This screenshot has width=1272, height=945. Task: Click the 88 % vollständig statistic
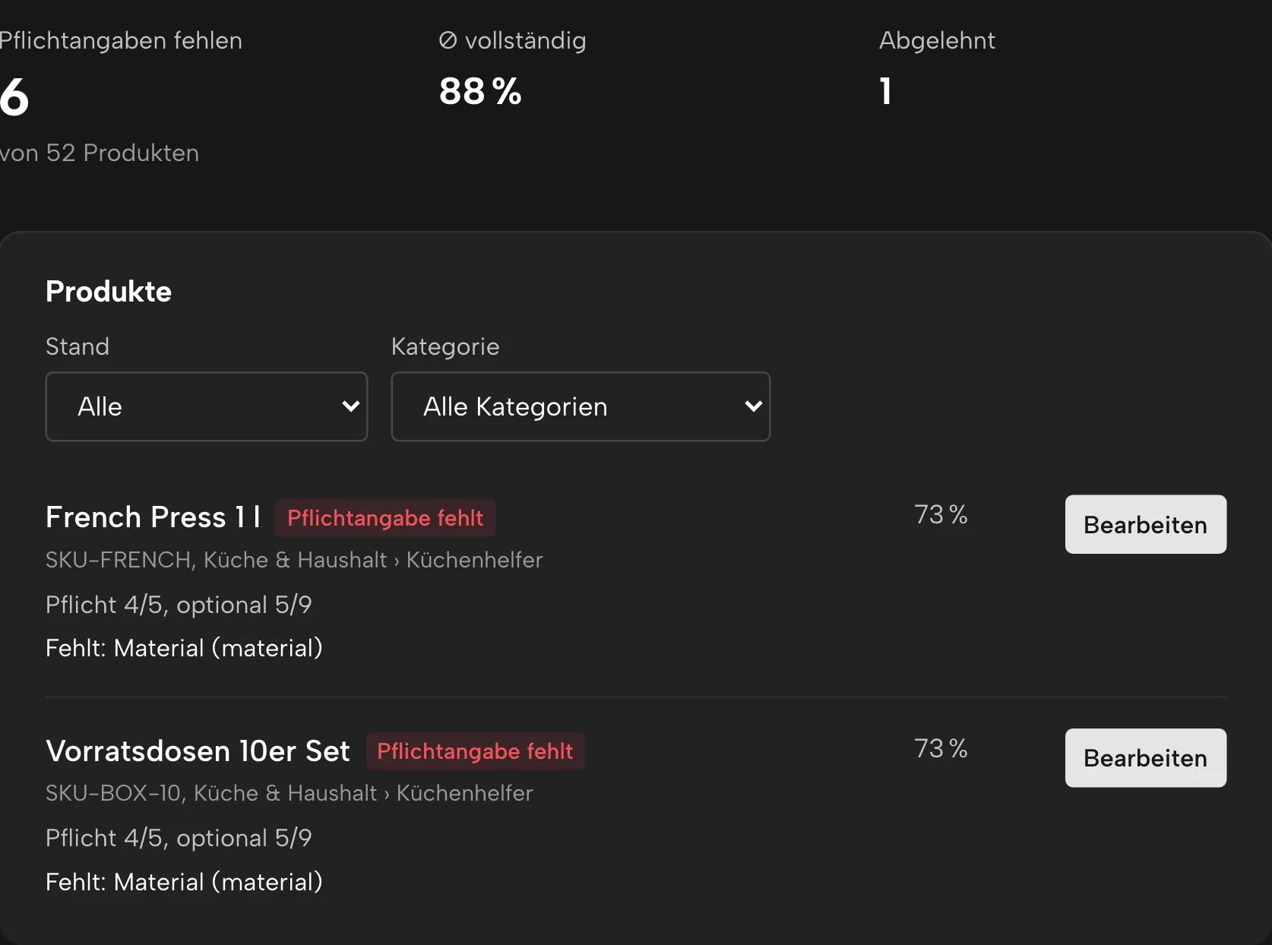coord(480,91)
